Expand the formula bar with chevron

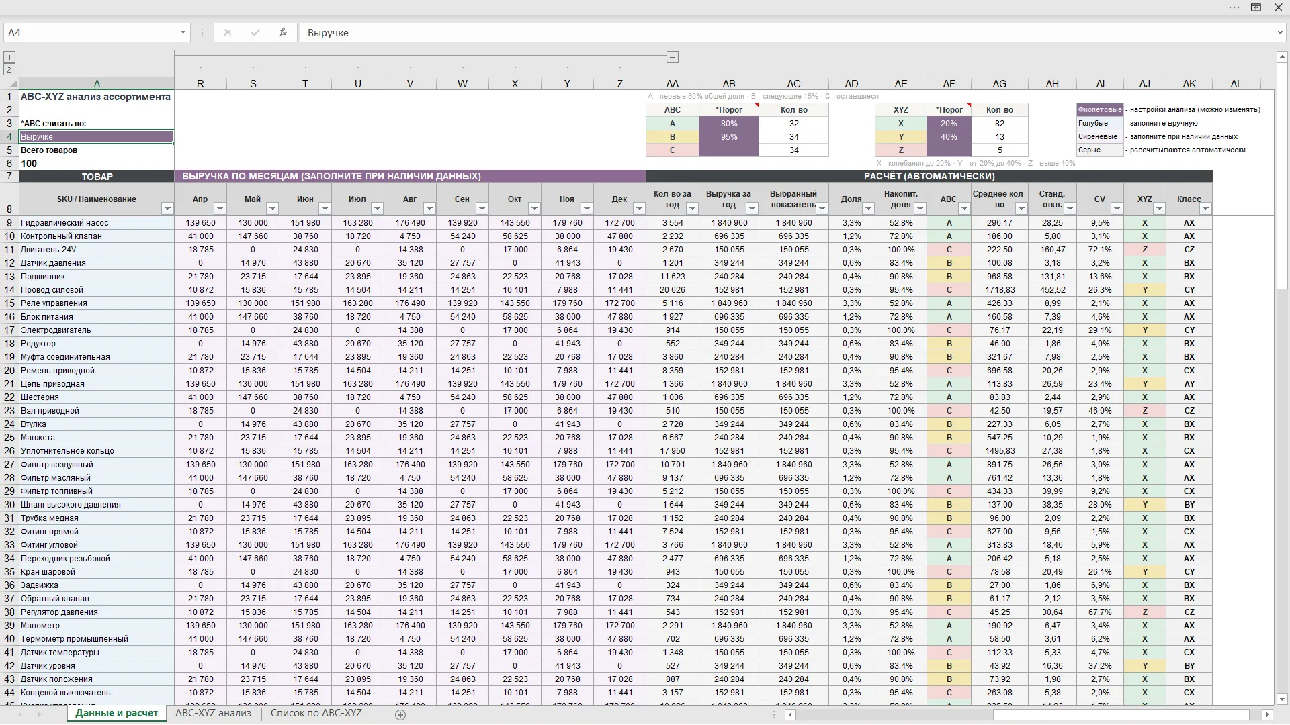1280,32
